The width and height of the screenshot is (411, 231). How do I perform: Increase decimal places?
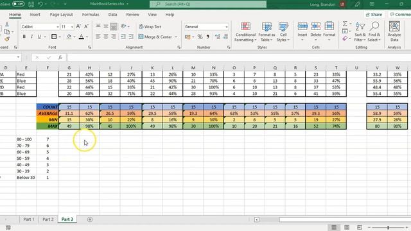point(218,37)
